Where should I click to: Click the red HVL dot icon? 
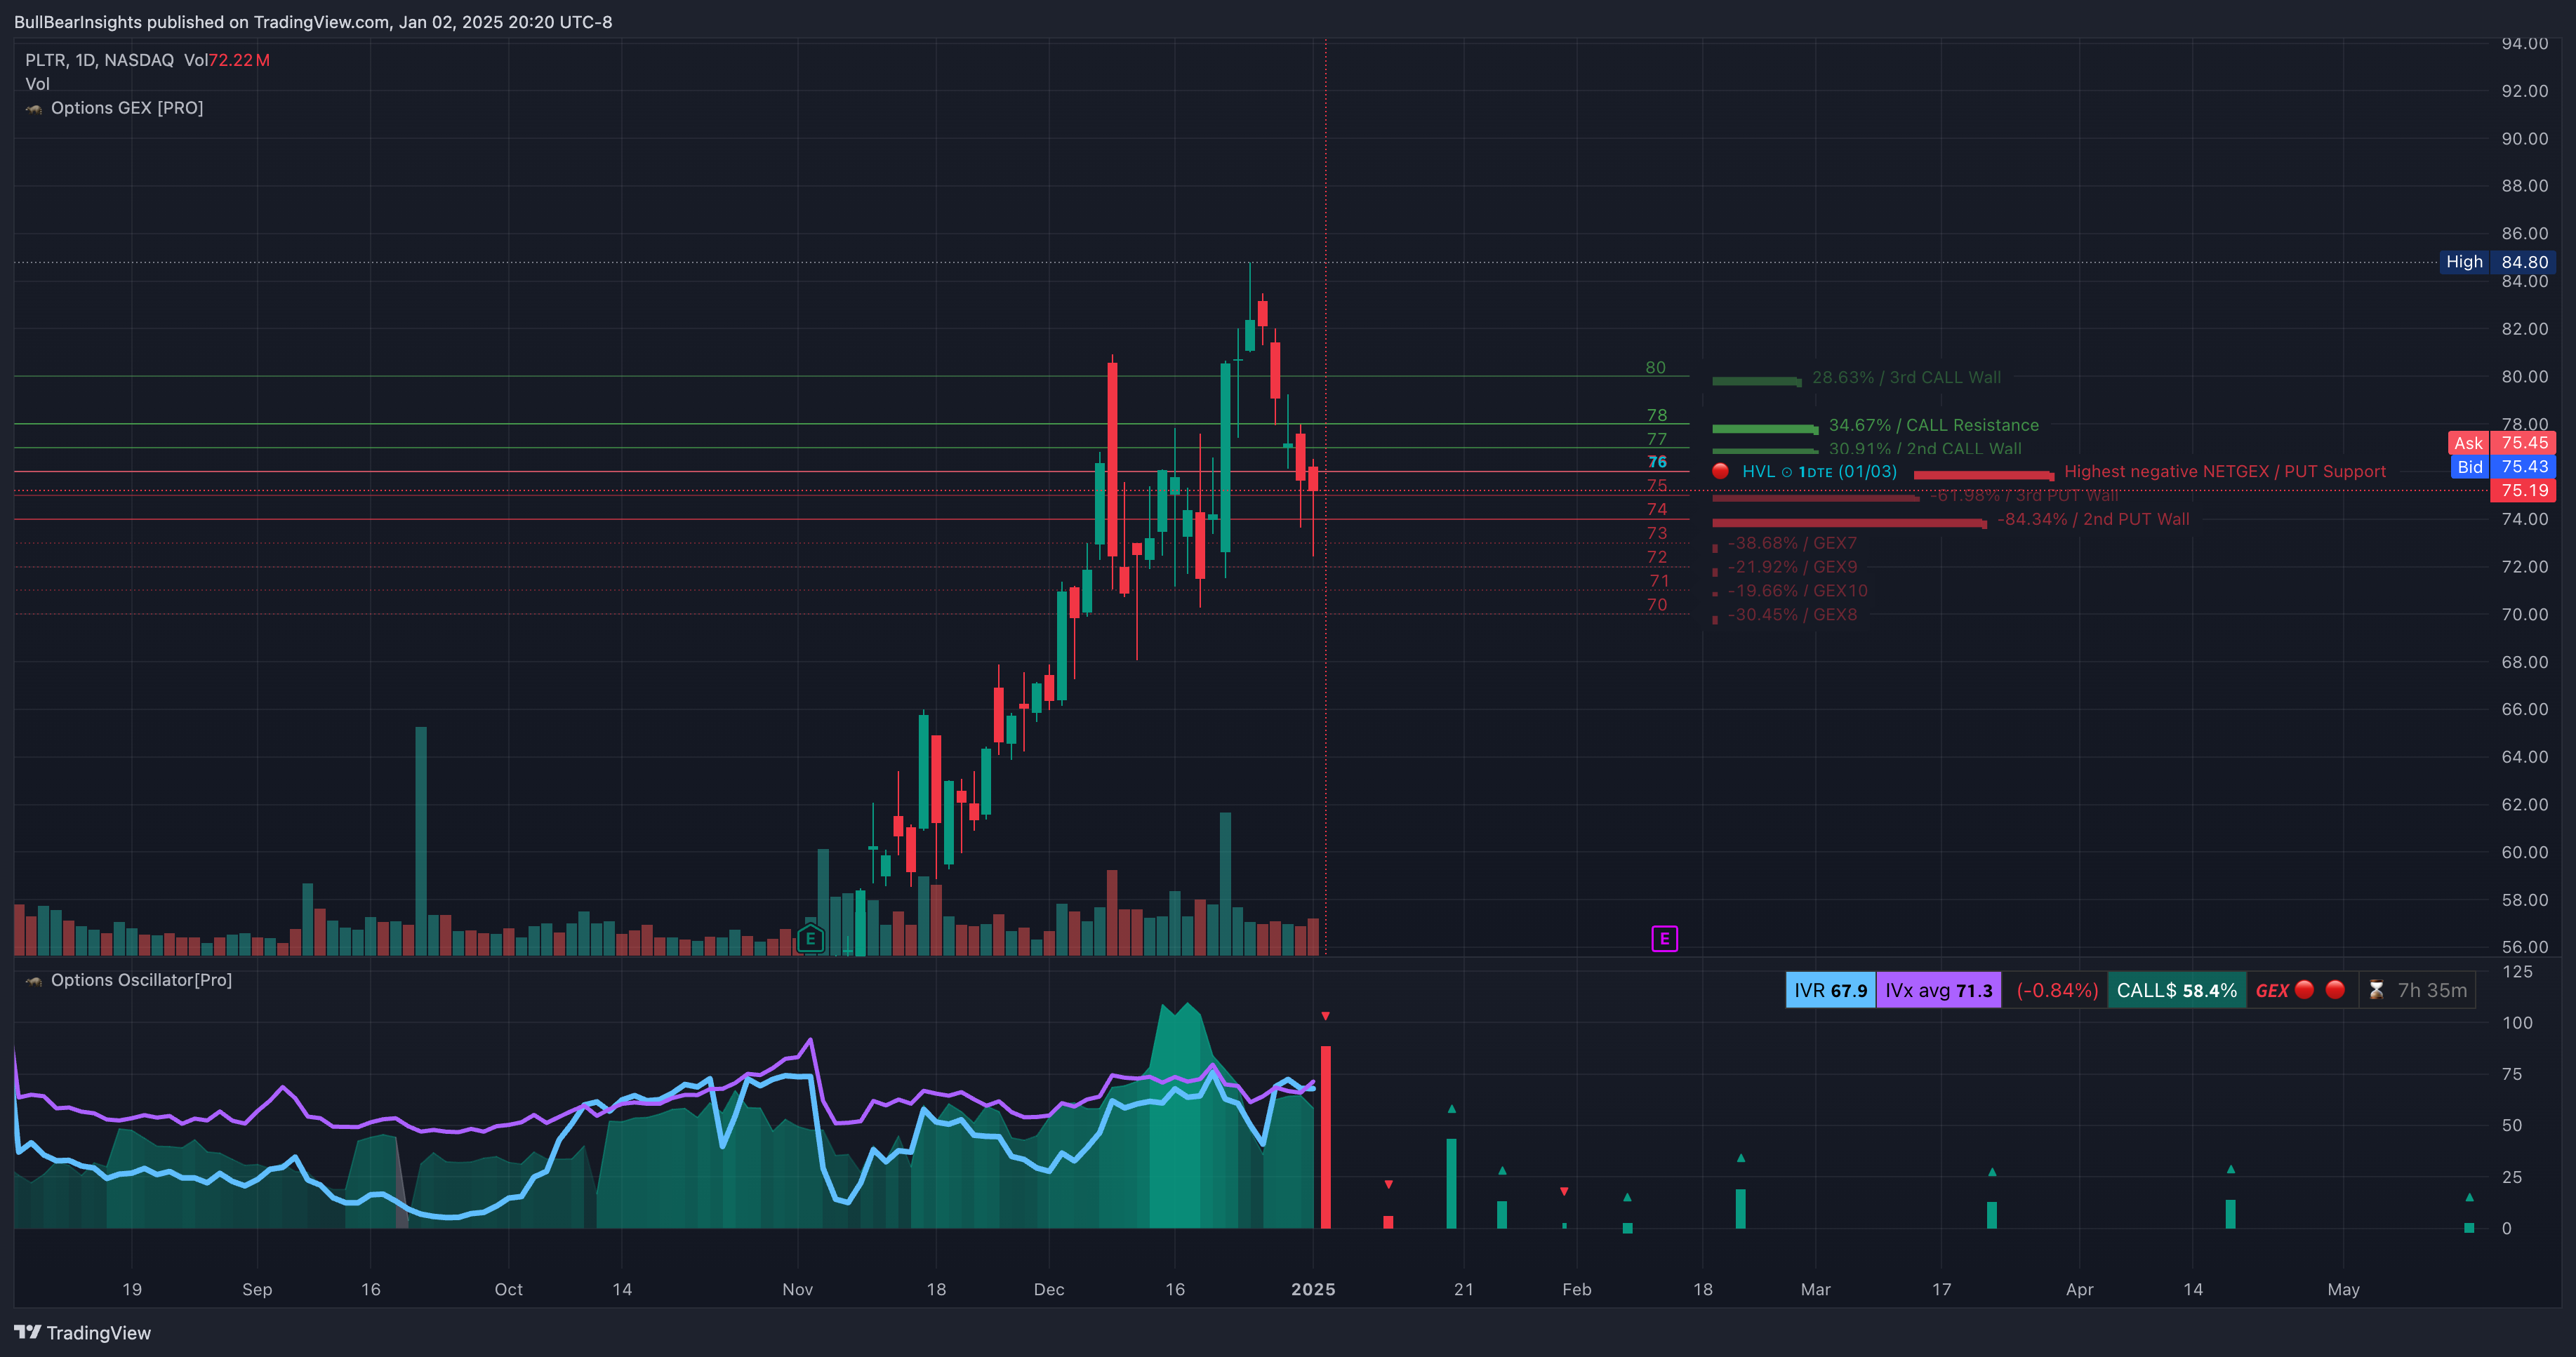pyautogui.click(x=1720, y=471)
